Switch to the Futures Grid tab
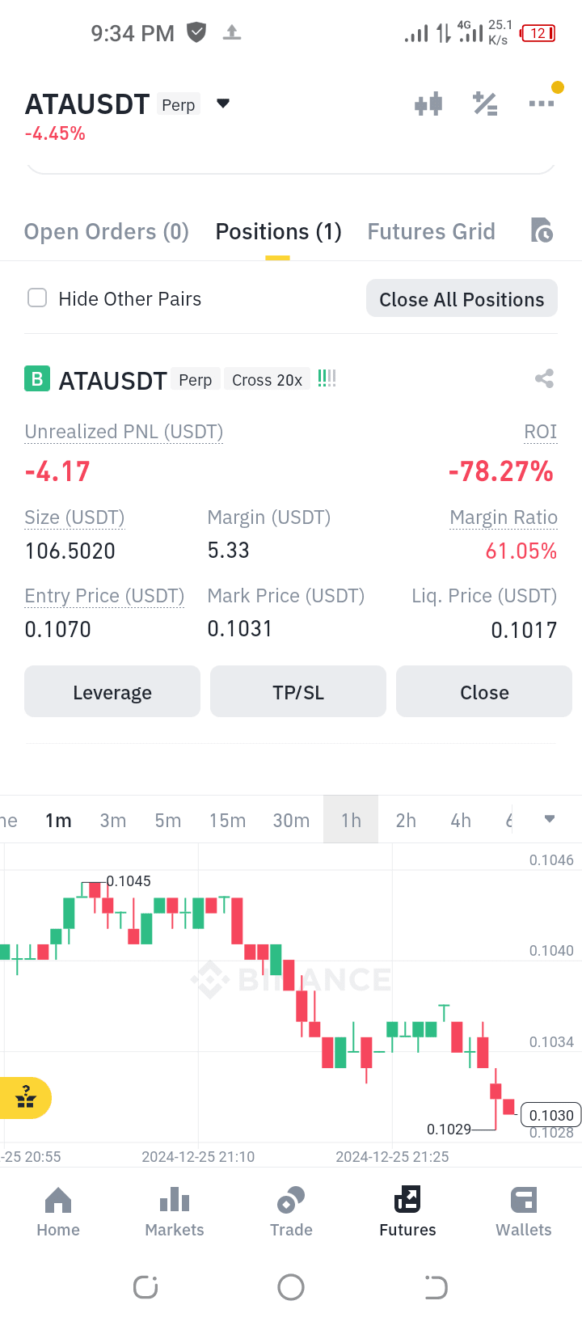The width and height of the screenshot is (582, 1326). 432,232
